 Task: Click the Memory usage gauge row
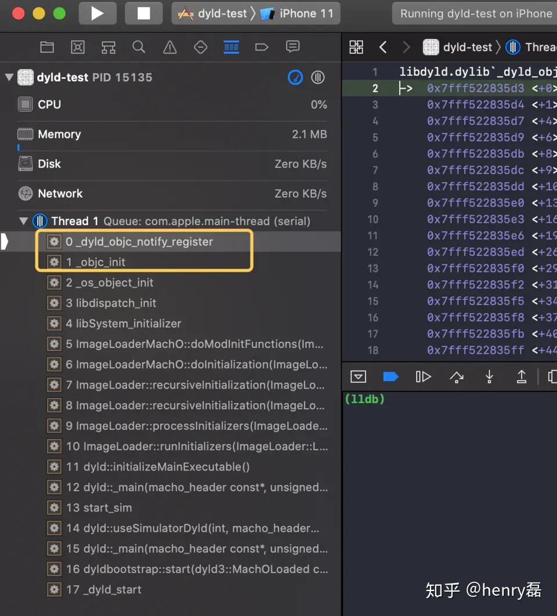[172, 134]
